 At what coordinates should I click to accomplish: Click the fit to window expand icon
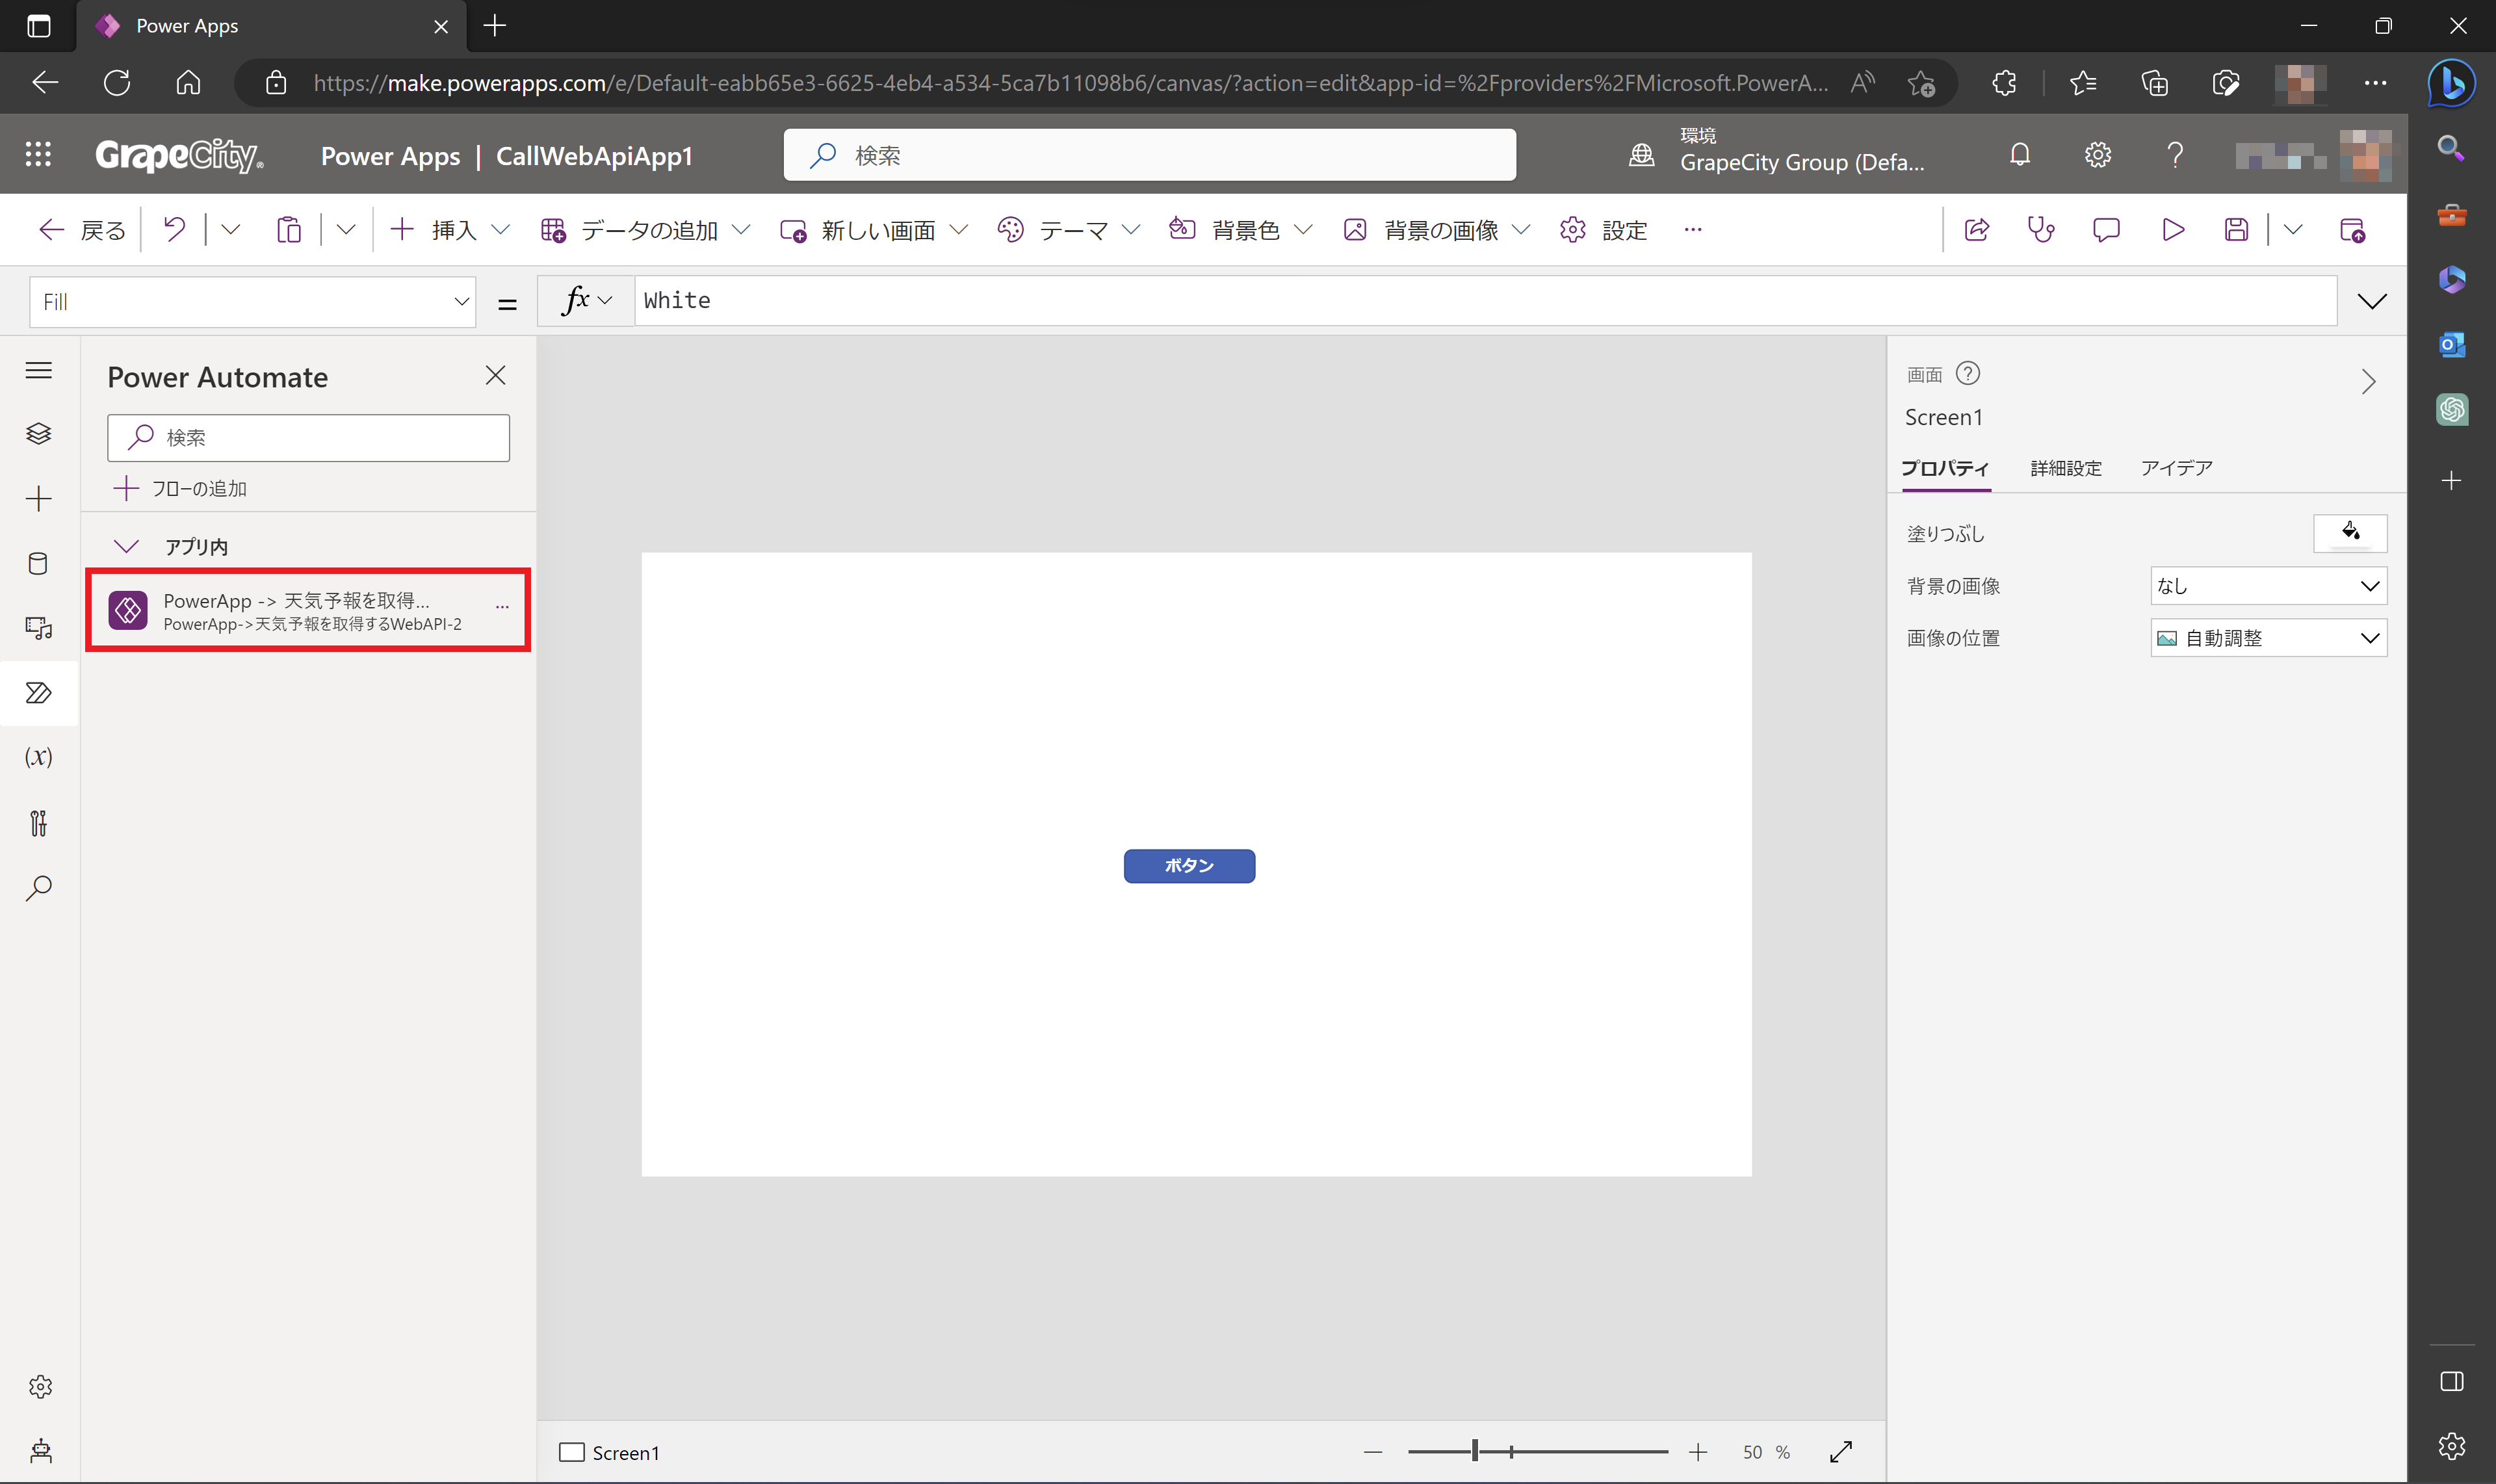coord(1841,1452)
